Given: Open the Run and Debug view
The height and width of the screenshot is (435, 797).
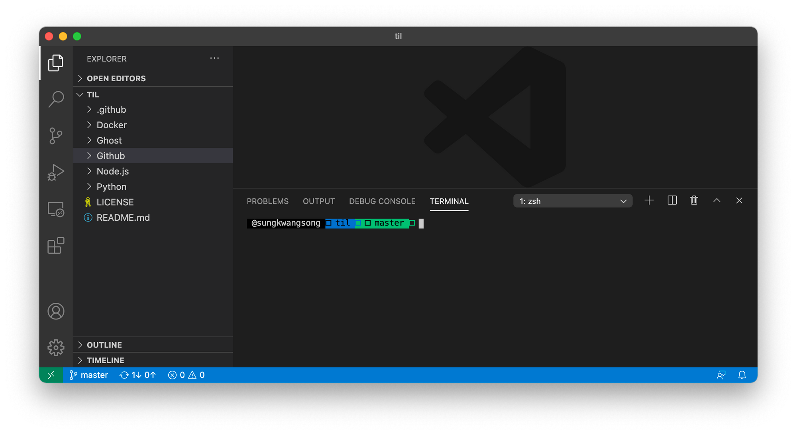Looking at the screenshot, I should 56,172.
